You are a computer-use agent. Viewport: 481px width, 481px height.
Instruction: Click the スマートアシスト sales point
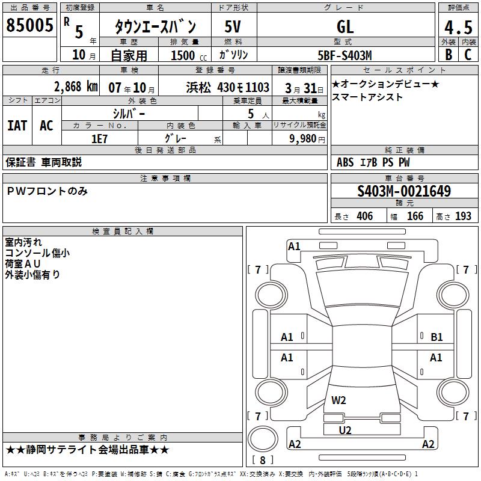[x=367, y=97]
